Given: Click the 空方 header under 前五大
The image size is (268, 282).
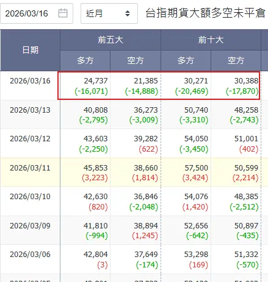Looking at the screenshot, I should click(x=136, y=60).
